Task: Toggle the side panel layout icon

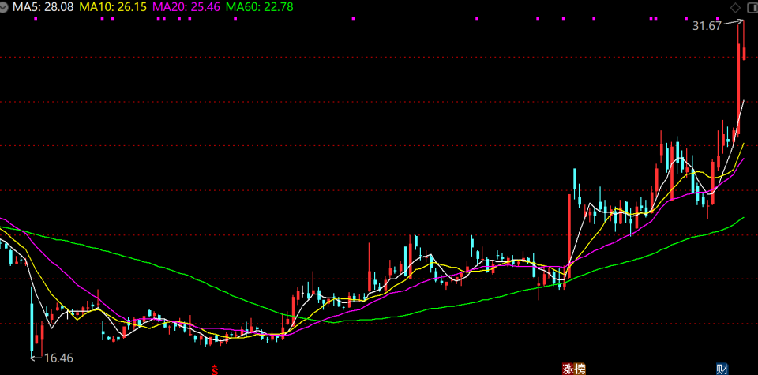Action: point(752,7)
